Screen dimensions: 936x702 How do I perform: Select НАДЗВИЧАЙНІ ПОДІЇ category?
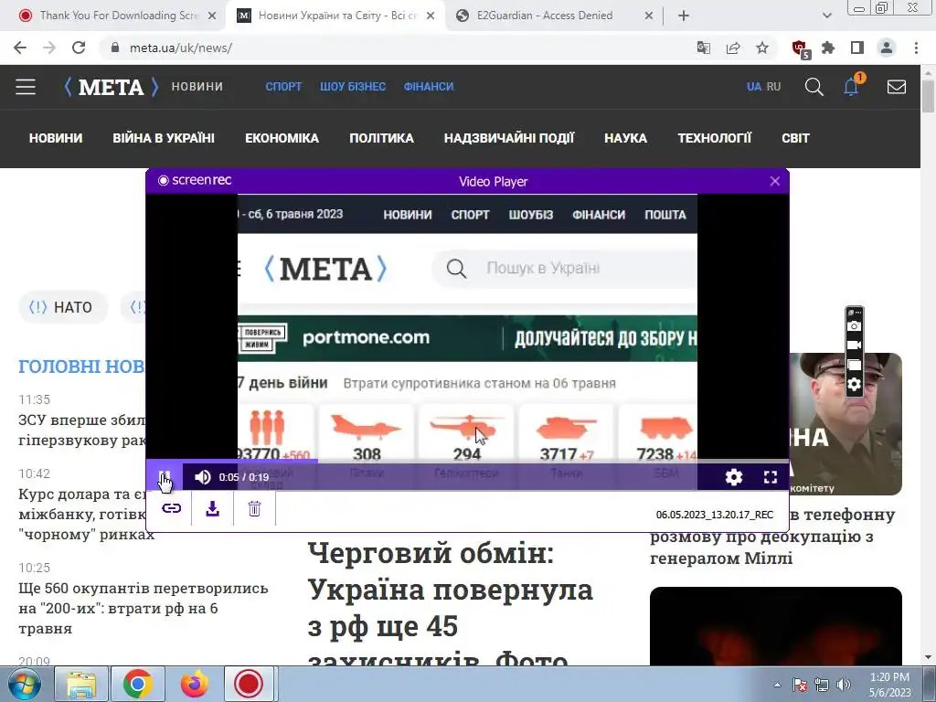[x=509, y=138]
